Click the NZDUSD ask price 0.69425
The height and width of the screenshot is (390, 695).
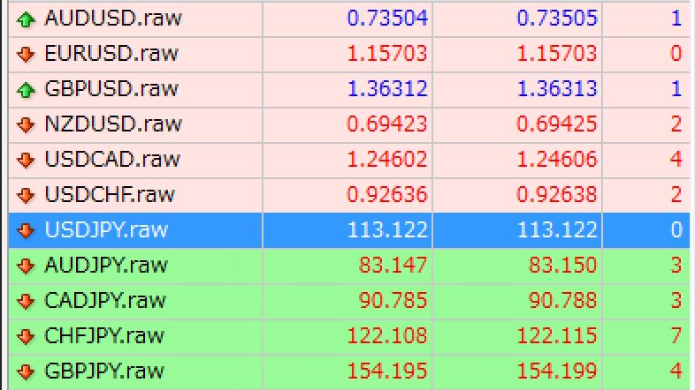[557, 124]
